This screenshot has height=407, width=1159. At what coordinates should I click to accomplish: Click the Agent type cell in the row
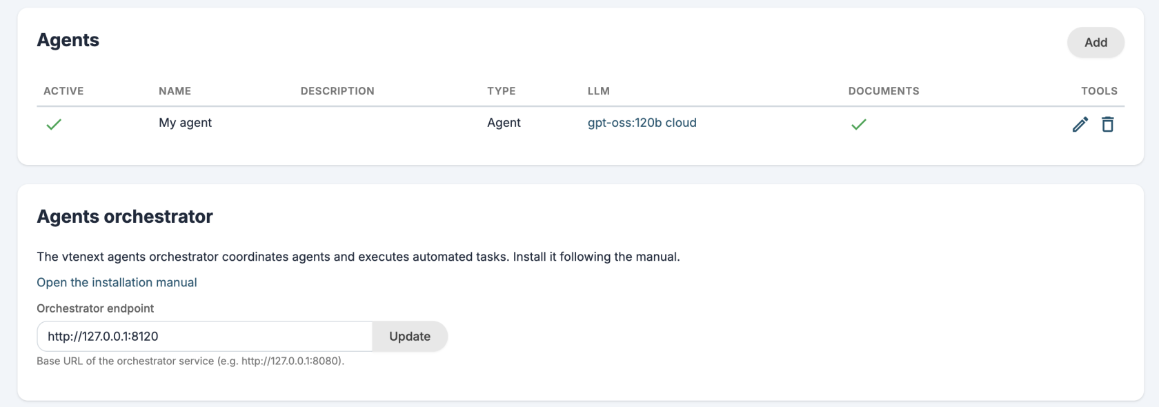(x=504, y=123)
